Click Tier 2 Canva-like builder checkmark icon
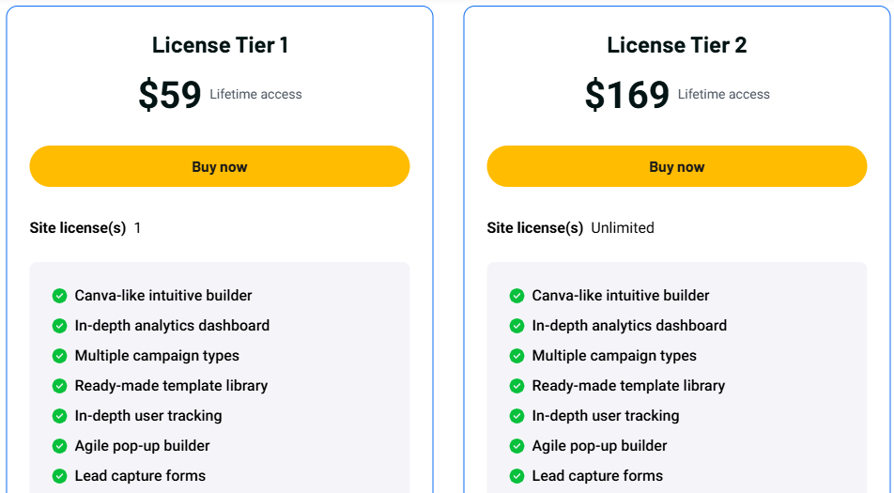 [x=516, y=296]
